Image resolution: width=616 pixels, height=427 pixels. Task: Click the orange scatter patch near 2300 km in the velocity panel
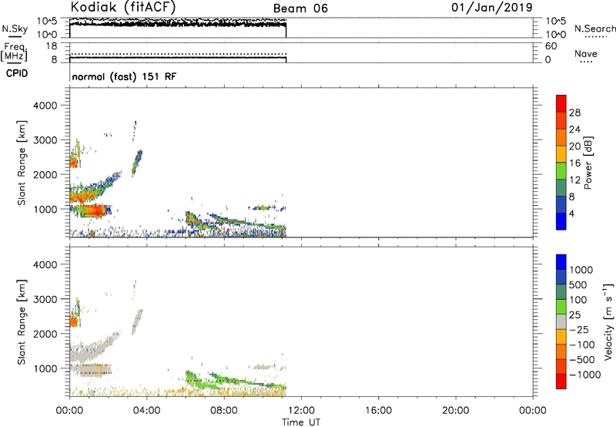click(x=73, y=322)
